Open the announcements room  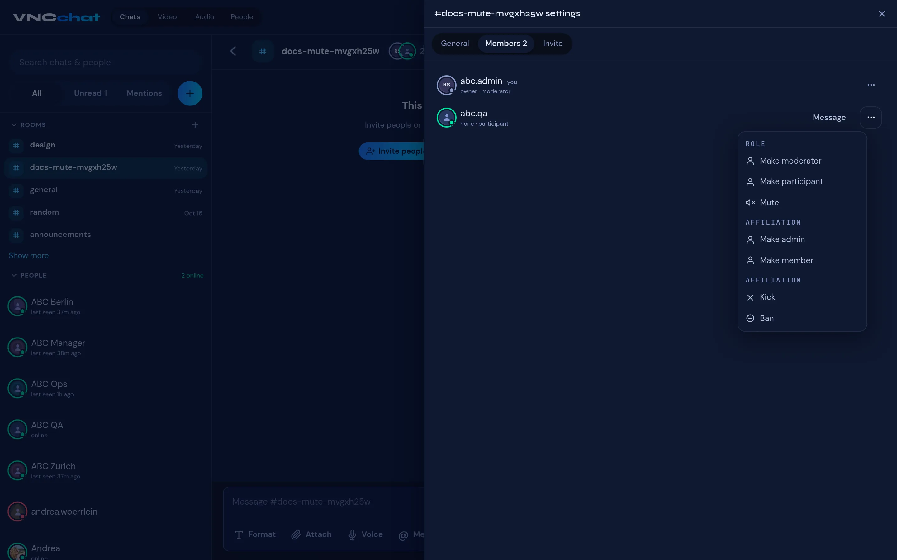(x=106, y=235)
